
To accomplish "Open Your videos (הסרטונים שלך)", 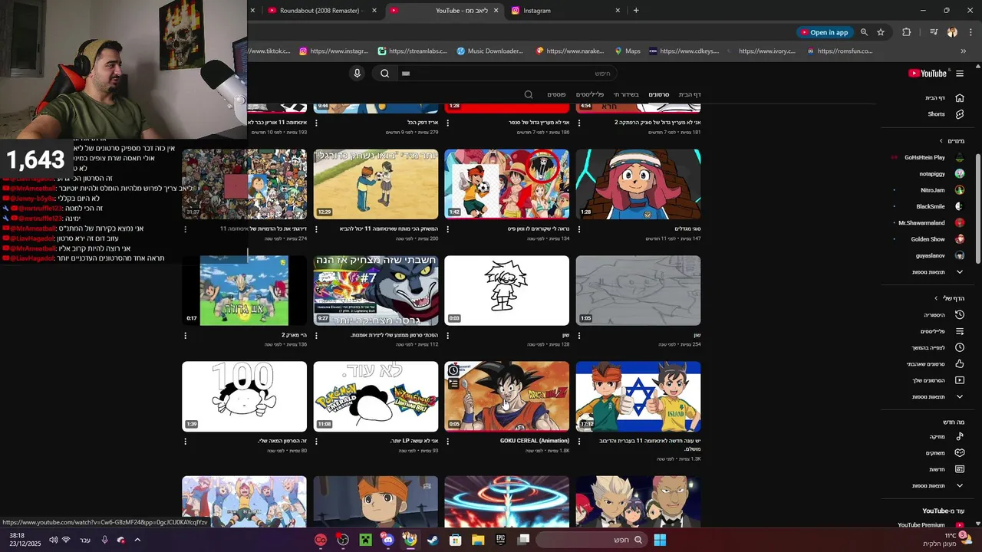I will [938, 380].
